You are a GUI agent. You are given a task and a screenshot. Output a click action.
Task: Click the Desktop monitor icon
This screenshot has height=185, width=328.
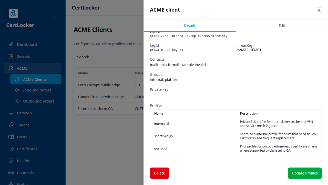click(x=11, y=113)
